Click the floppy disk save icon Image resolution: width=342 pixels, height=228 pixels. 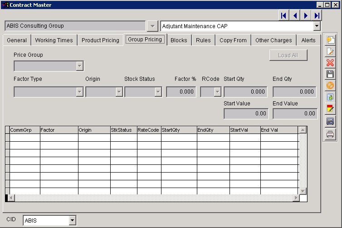[x=330, y=74]
